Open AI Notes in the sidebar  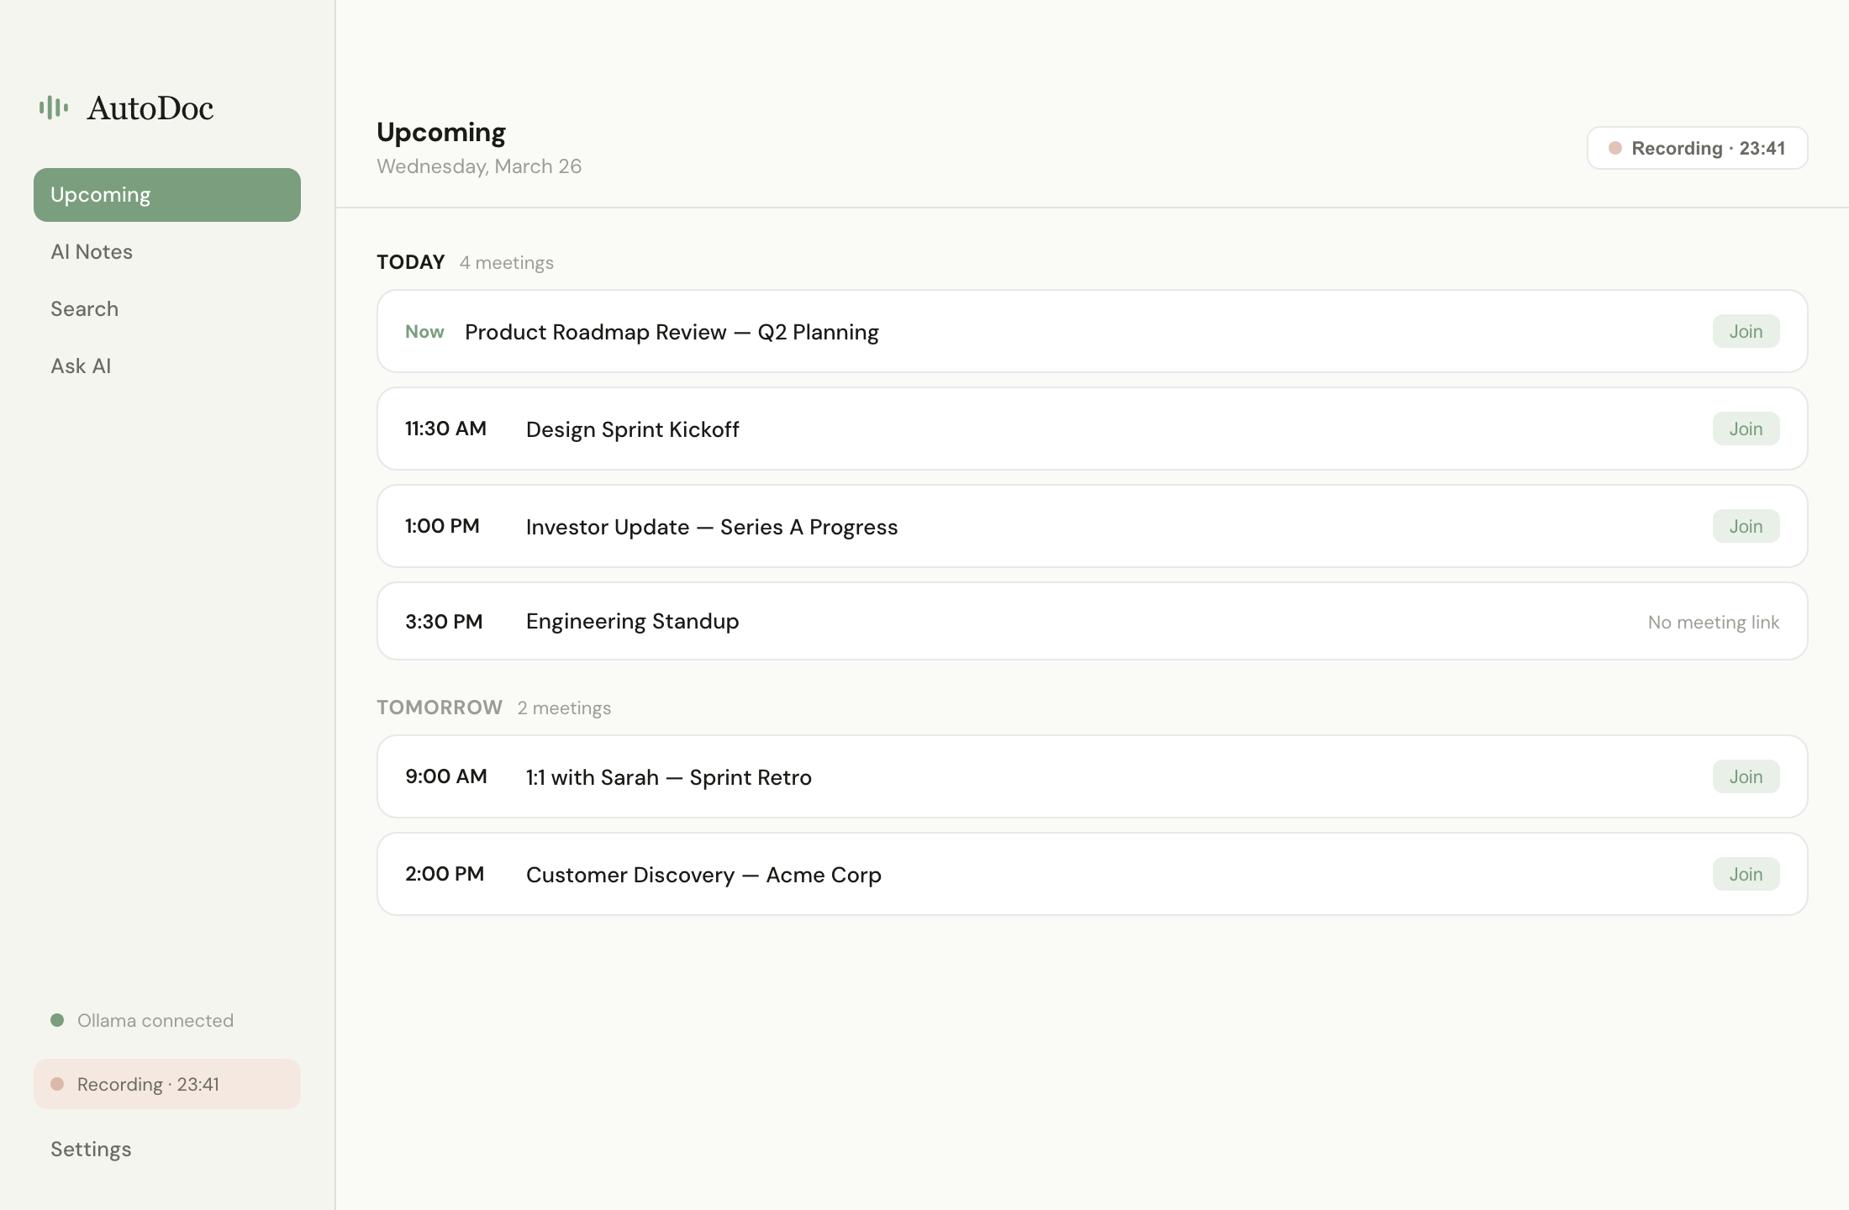[x=91, y=251]
